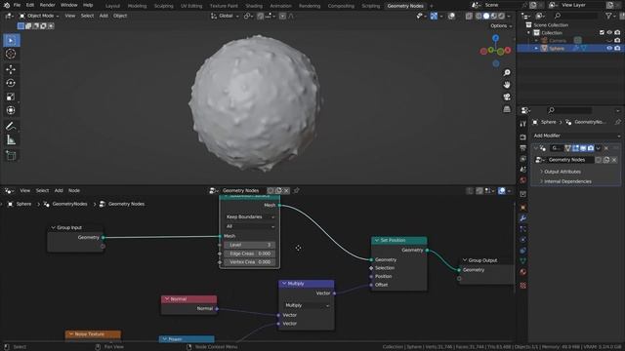Adjust the Vertex Crease slider
Screen dimensions: 625x351
(x=250, y=262)
